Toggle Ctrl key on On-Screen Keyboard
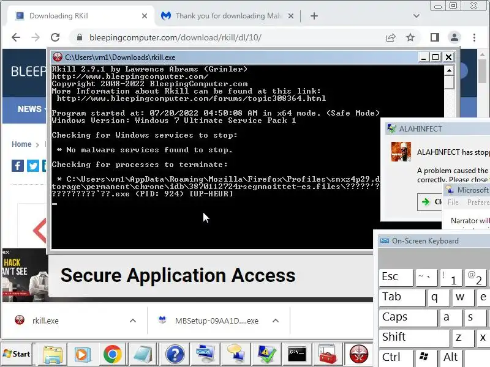 point(396,358)
